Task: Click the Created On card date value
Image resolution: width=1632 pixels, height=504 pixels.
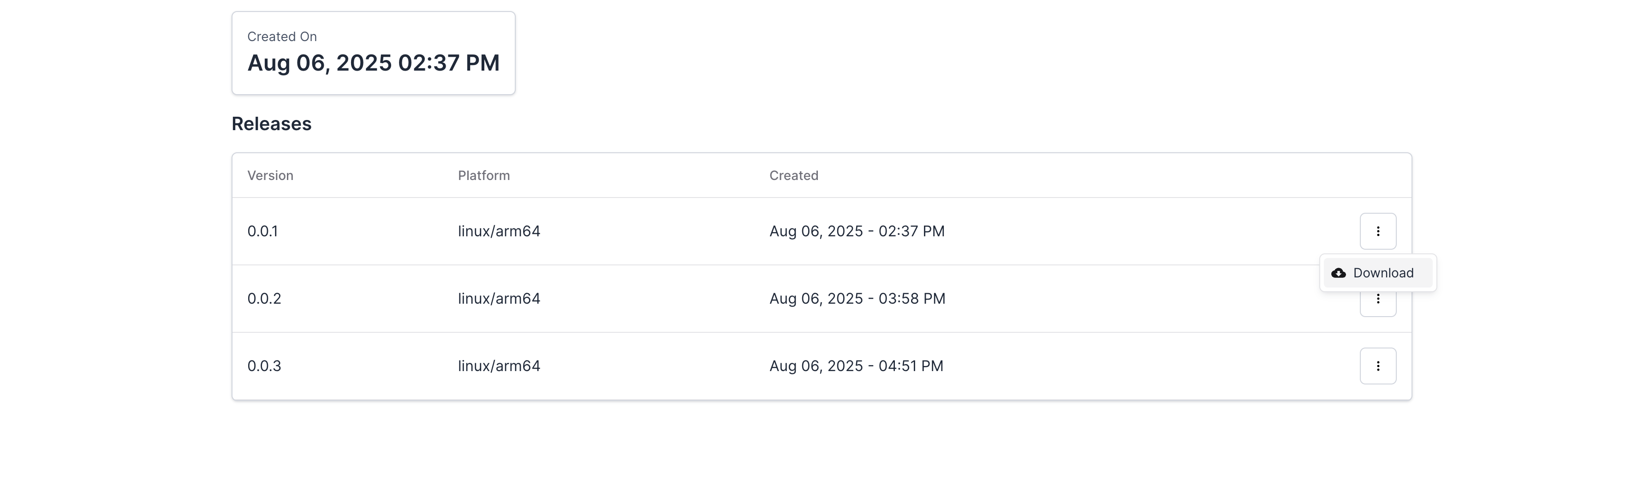Action: (373, 63)
